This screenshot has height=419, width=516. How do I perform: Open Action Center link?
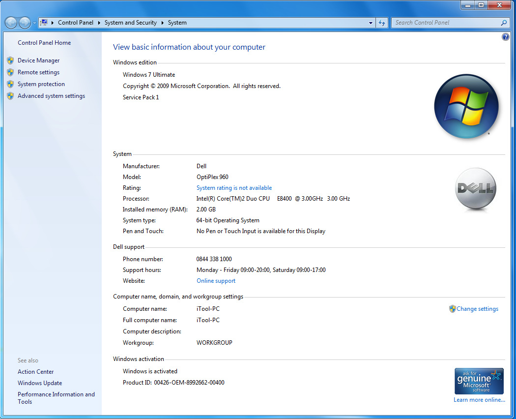click(35, 372)
